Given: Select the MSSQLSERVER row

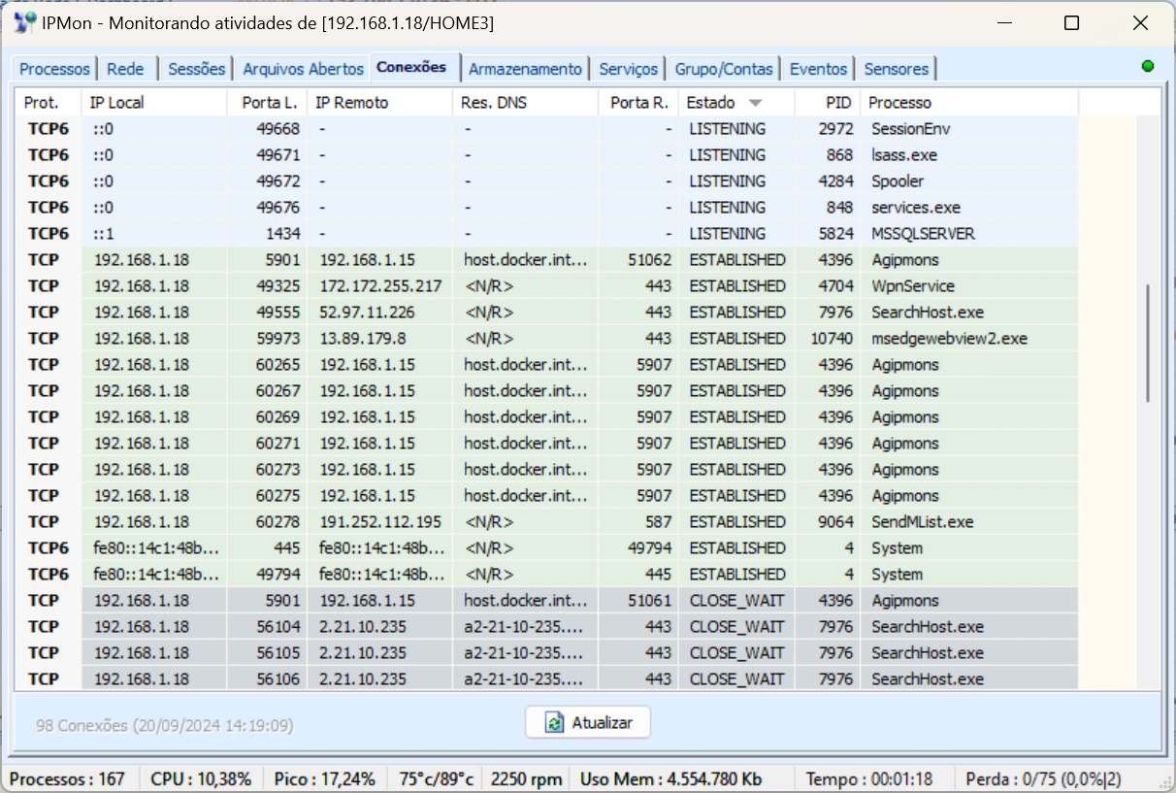Looking at the screenshot, I should (x=547, y=234).
